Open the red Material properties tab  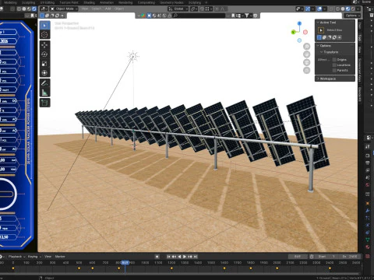(x=368, y=247)
